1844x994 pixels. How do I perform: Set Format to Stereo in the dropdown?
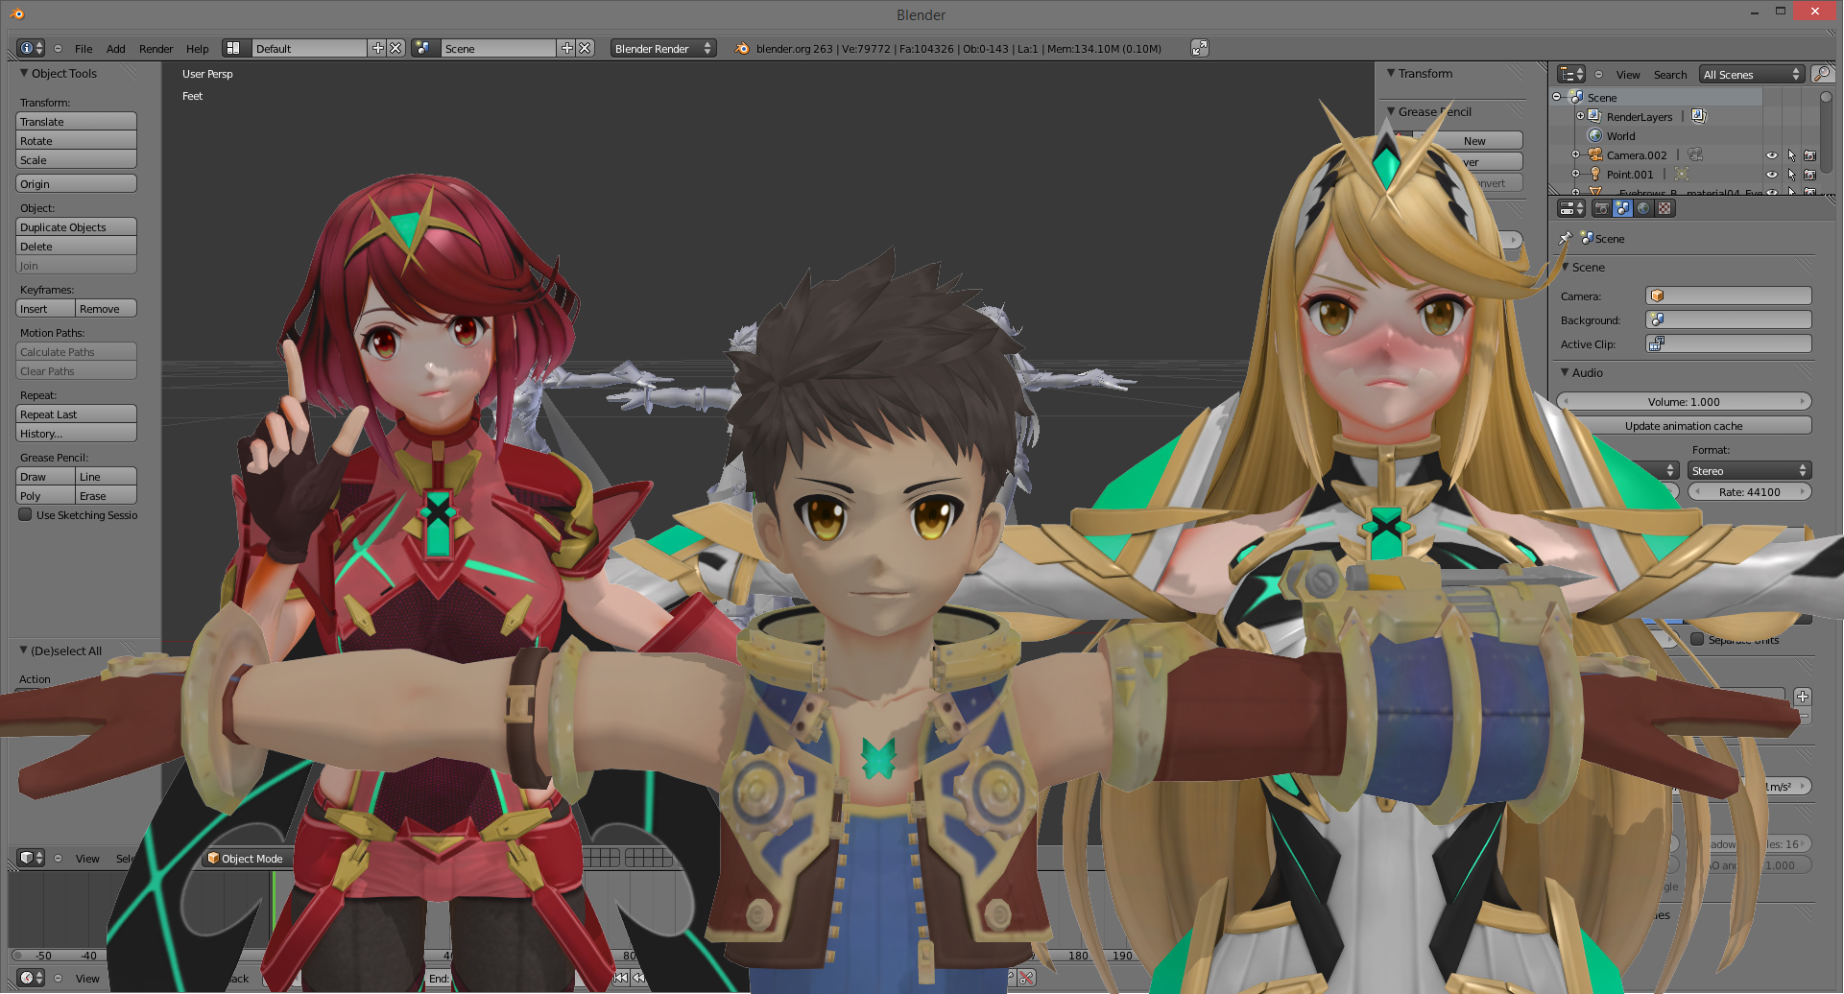tap(1749, 470)
